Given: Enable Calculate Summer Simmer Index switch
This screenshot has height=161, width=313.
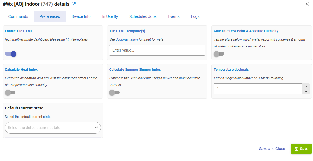Looking at the screenshot, I should coord(115,92).
